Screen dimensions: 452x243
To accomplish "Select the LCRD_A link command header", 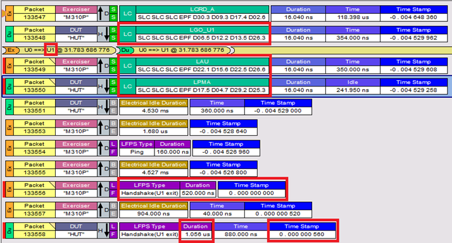I will [x=203, y=9].
